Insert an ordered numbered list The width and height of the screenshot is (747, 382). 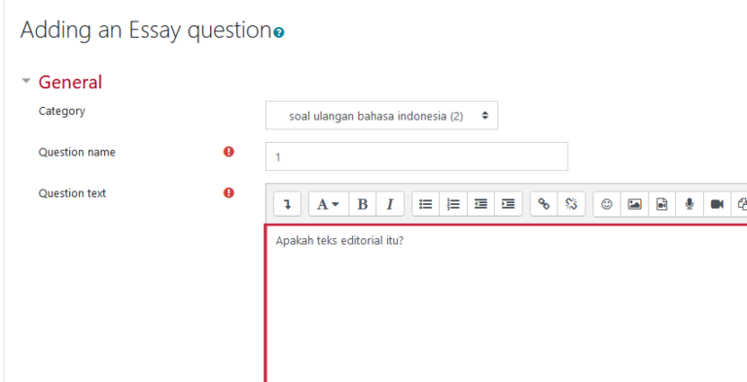click(453, 204)
